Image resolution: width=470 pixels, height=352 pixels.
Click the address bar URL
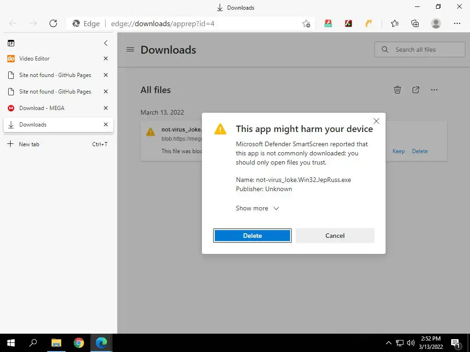(163, 24)
